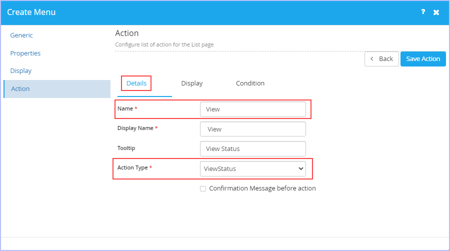Open the Display tab in Action
The width and height of the screenshot is (450, 251).
pos(192,83)
